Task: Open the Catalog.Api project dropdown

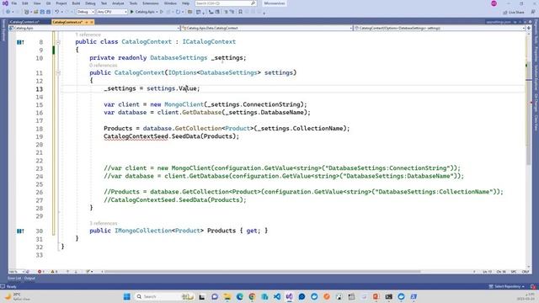Action: (94, 28)
